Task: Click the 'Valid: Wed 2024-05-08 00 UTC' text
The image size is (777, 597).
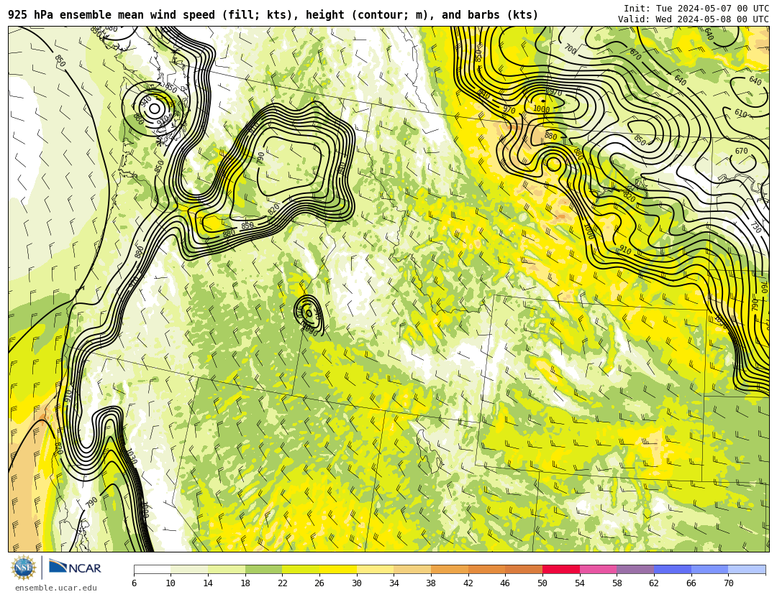Action: pyautogui.click(x=694, y=19)
